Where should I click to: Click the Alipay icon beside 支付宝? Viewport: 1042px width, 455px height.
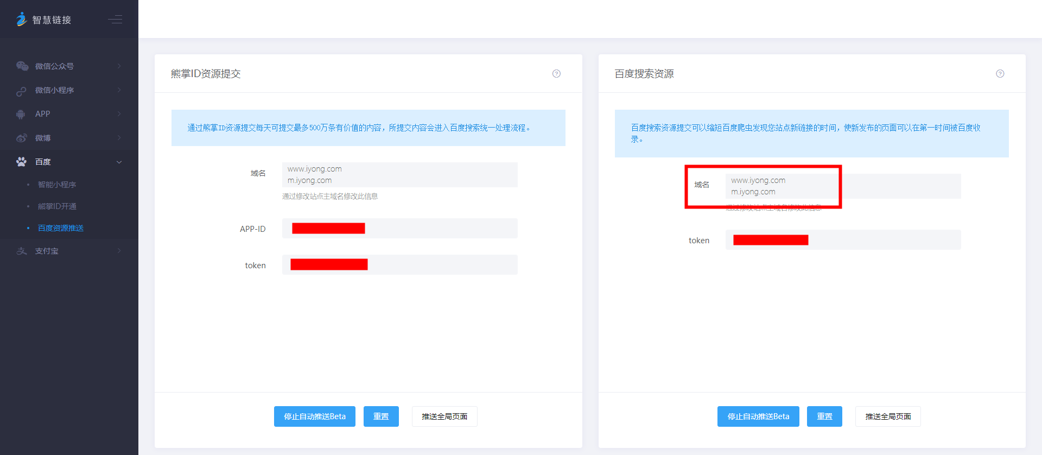(x=22, y=251)
